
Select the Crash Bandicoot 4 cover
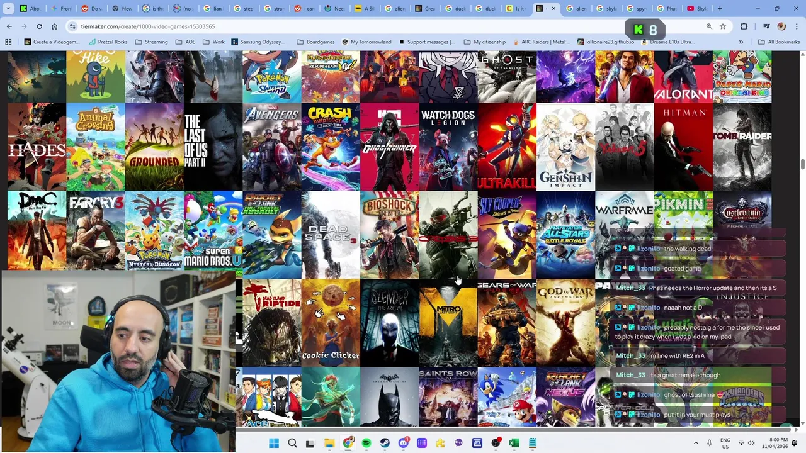pos(331,147)
